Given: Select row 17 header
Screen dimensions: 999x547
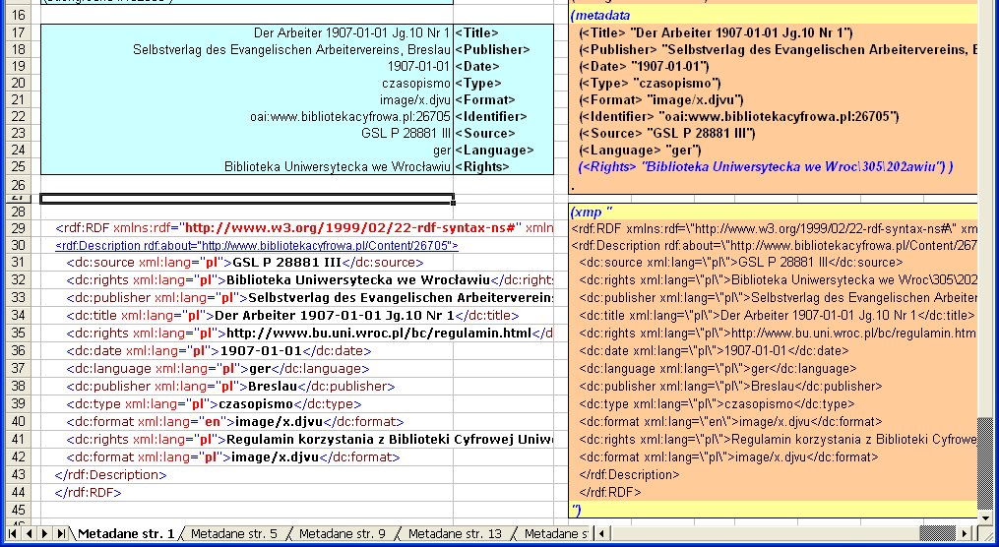Looking at the screenshot, I should [19, 32].
